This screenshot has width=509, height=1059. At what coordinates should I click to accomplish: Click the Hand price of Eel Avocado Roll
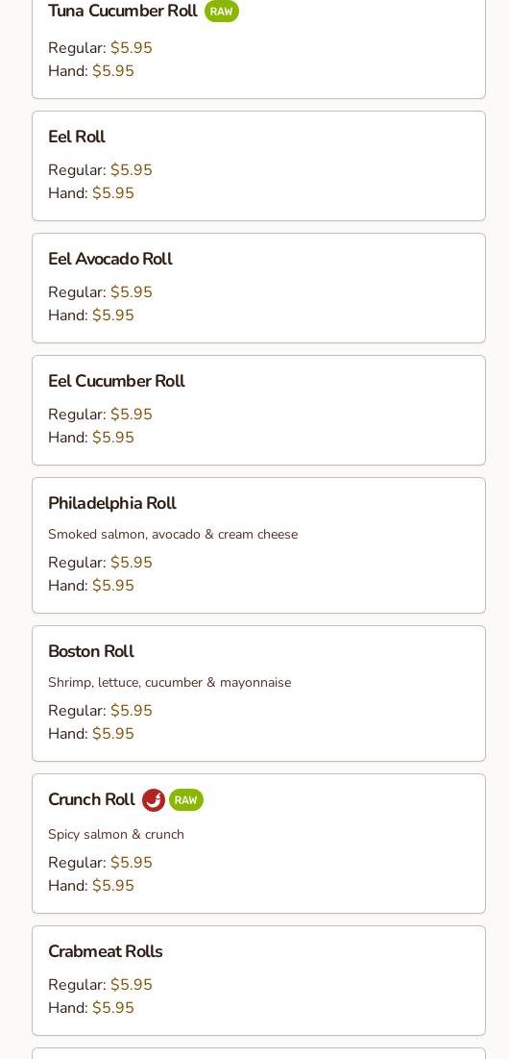point(113,315)
